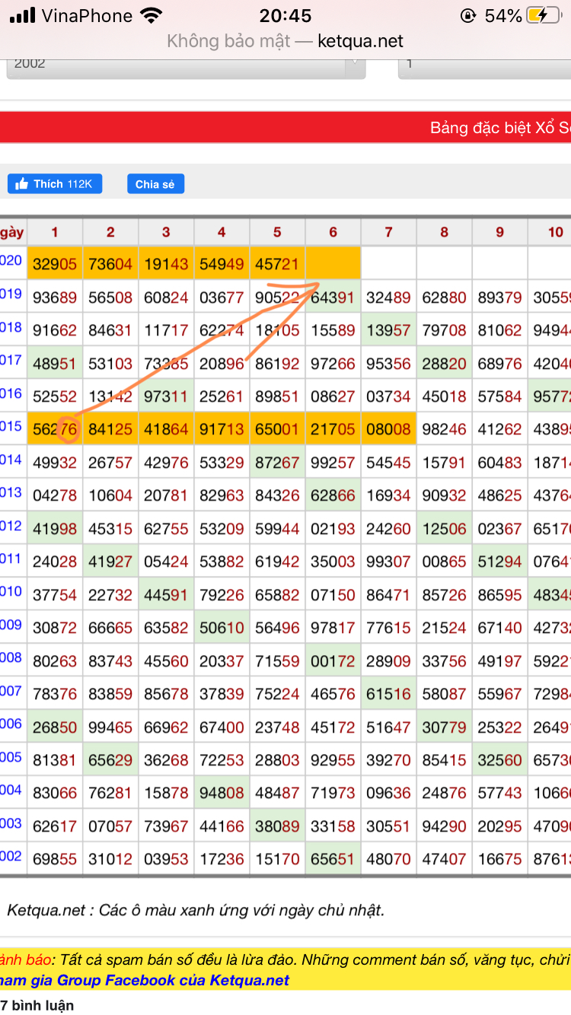Screen dimensions: 571x1015
Task: Open the dropdown showing value 1
Action: [484, 65]
